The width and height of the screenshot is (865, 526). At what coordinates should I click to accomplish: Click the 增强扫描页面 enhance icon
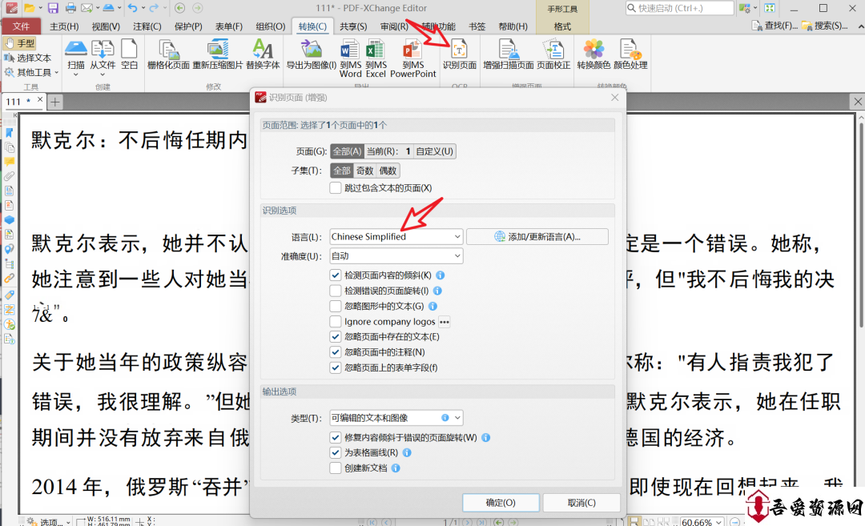tap(508, 54)
